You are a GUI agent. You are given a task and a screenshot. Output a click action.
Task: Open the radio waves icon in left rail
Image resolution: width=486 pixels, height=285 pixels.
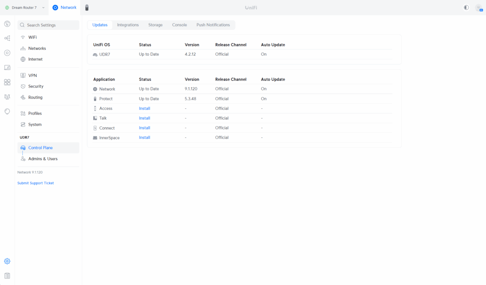tap(7, 97)
